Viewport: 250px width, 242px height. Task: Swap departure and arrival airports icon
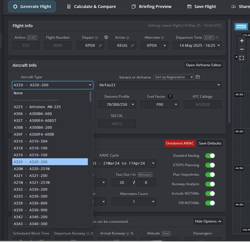[x=106, y=37]
